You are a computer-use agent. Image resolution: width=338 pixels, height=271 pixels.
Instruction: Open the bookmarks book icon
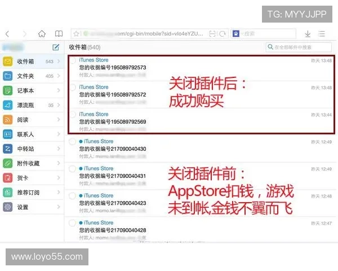59,34
